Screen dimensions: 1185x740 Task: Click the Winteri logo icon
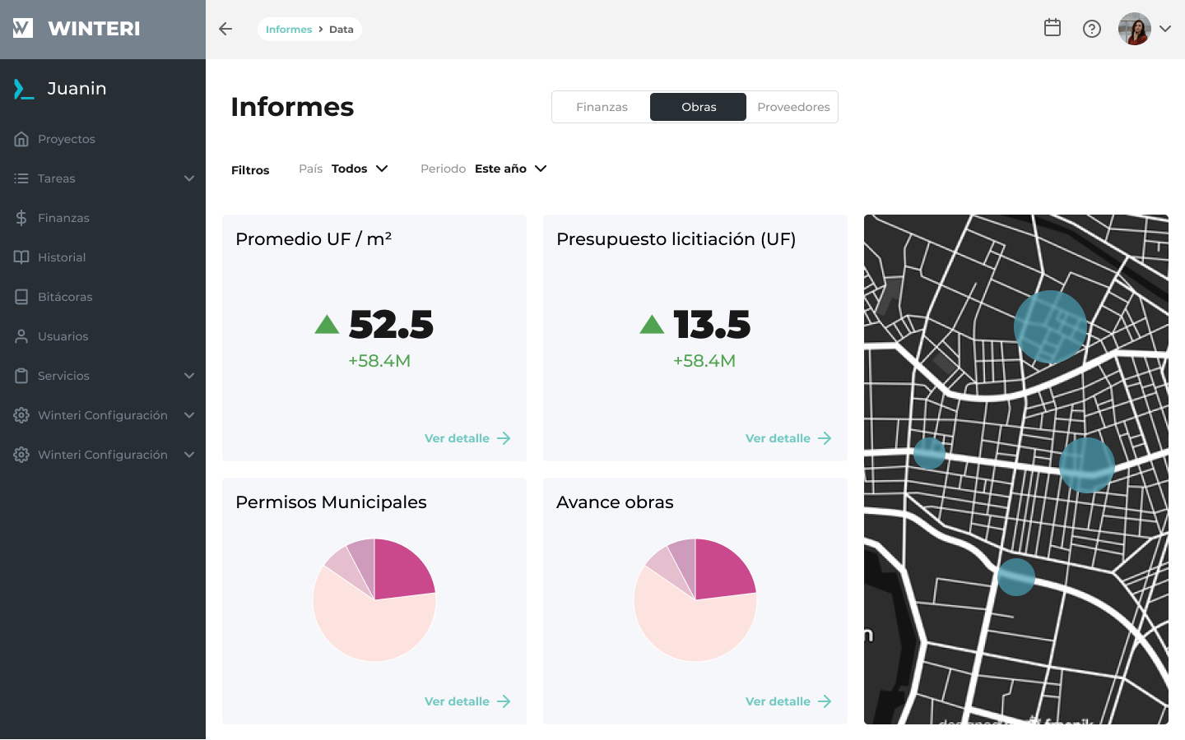click(23, 29)
